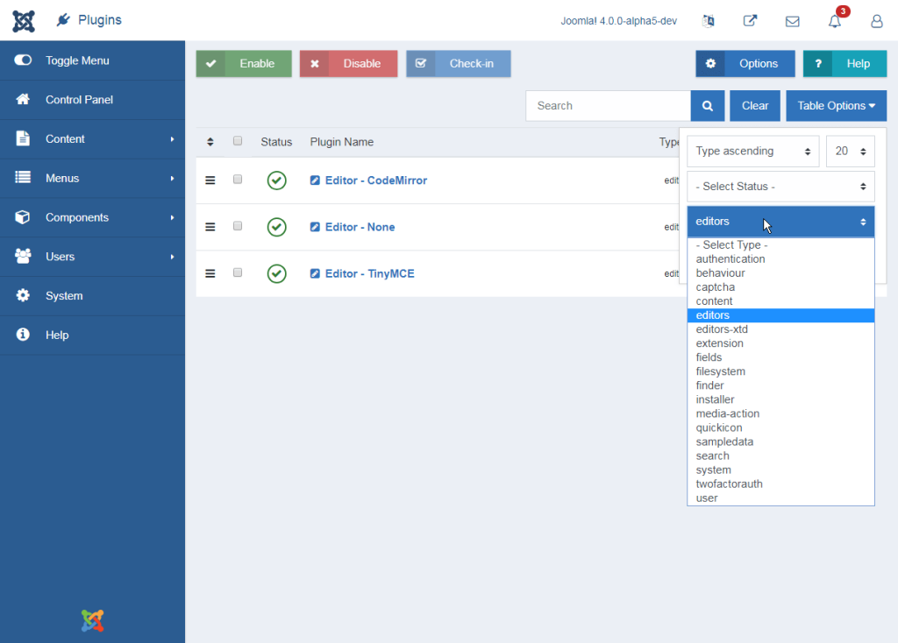Check the box for Editor - CodeMirror
This screenshot has height=643, width=898.
(238, 179)
